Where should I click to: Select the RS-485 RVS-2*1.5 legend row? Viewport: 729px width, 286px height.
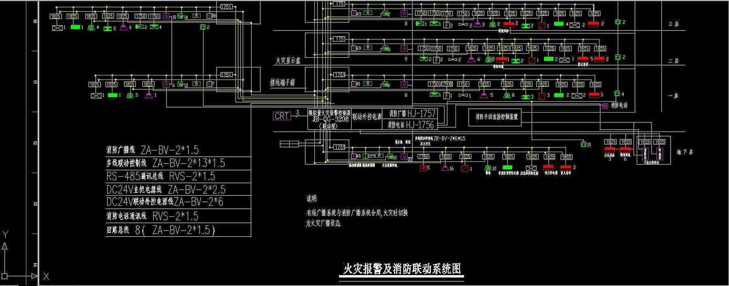coord(161,176)
